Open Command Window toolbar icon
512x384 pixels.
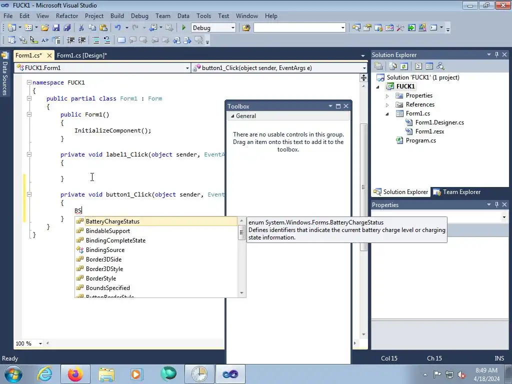433,28
